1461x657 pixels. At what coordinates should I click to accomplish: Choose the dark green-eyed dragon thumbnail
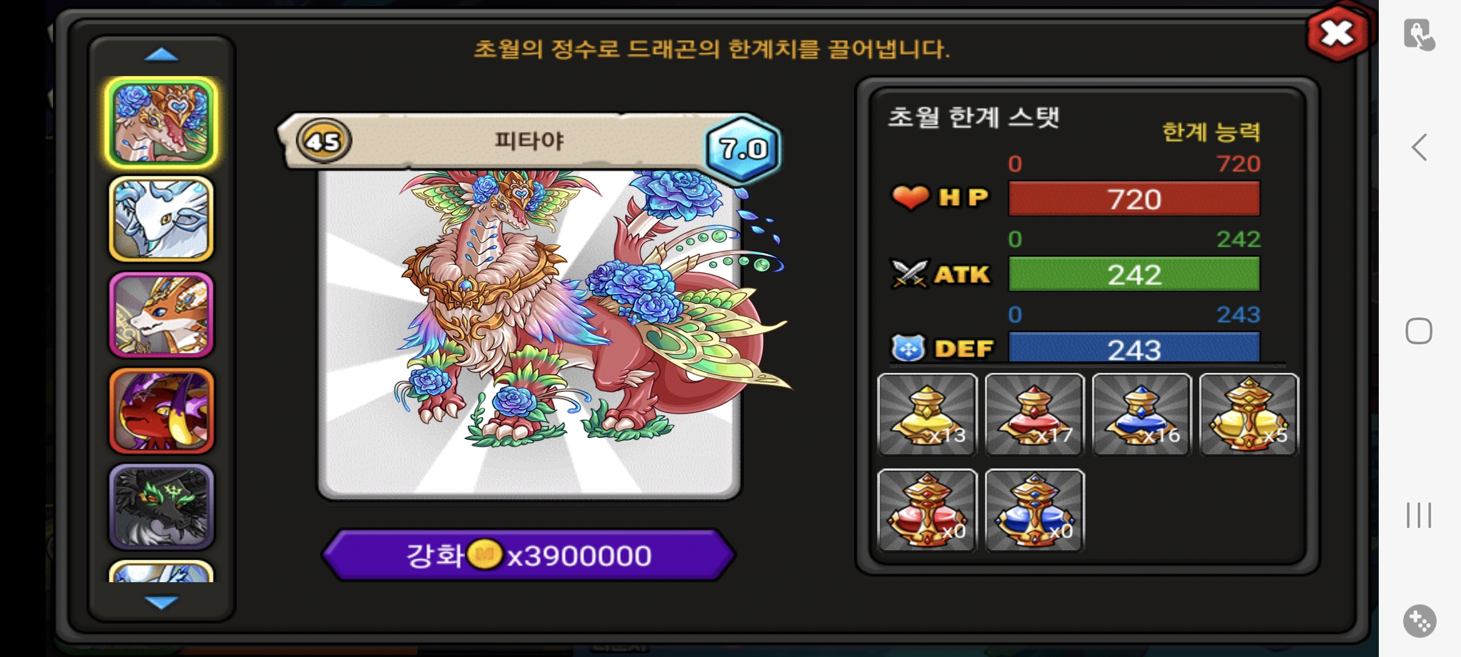pyautogui.click(x=161, y=507)
